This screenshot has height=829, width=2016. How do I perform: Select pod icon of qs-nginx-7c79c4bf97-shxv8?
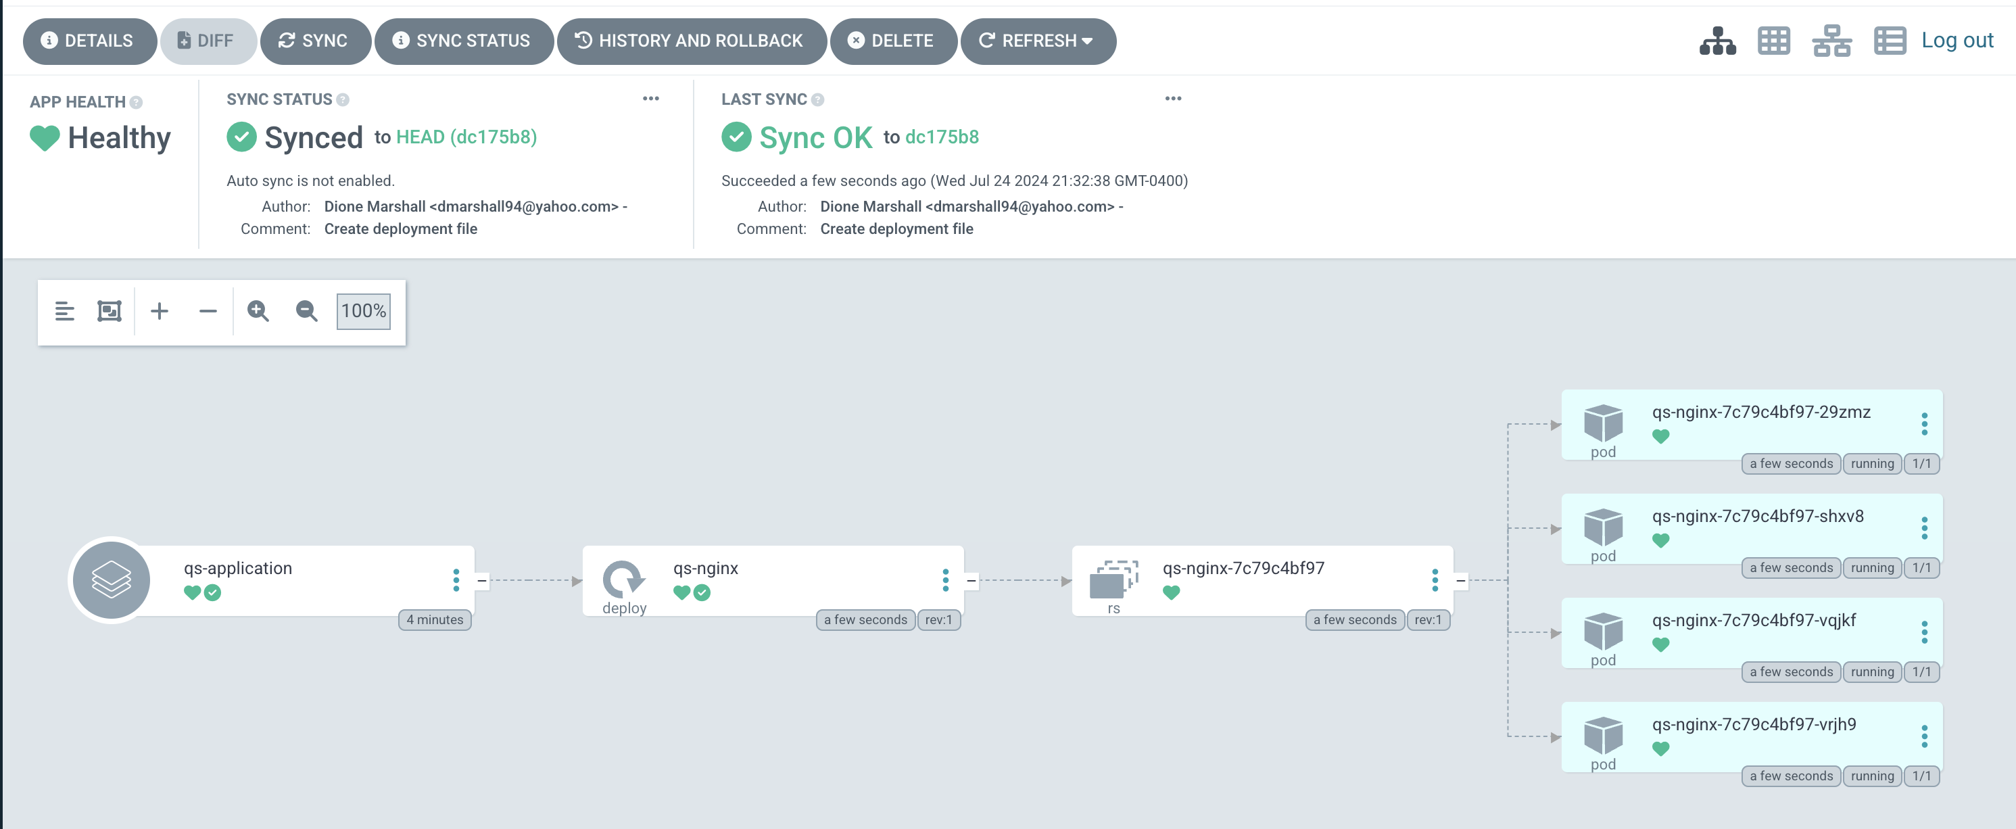[1603, 527]
